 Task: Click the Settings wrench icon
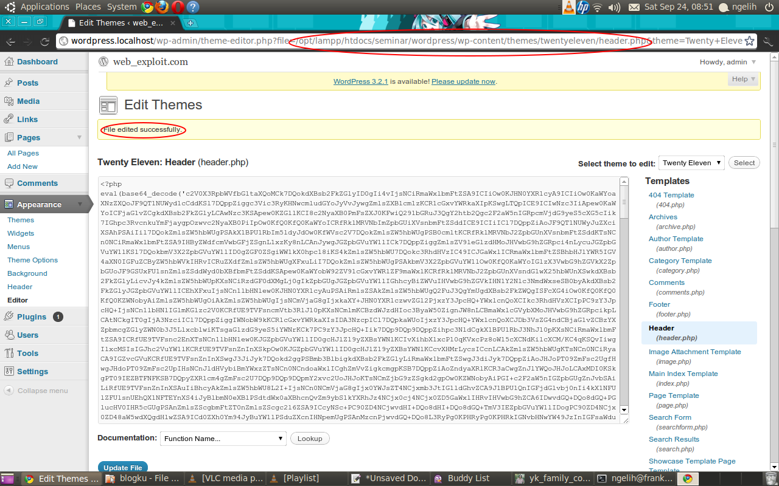(10, 371)
